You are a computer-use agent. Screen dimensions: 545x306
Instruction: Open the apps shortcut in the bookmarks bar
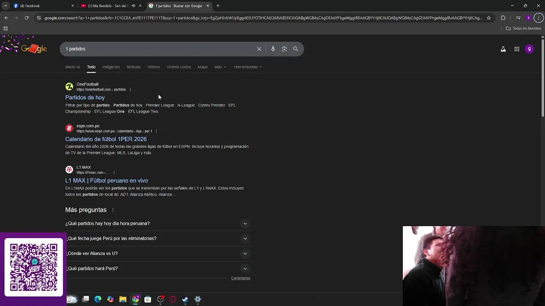click(6, 28)
